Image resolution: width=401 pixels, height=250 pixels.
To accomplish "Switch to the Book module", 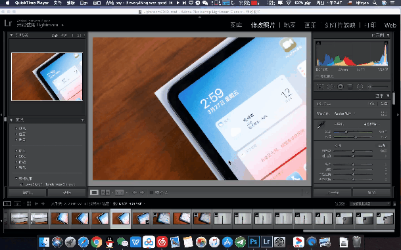I will tap(310, 25).
